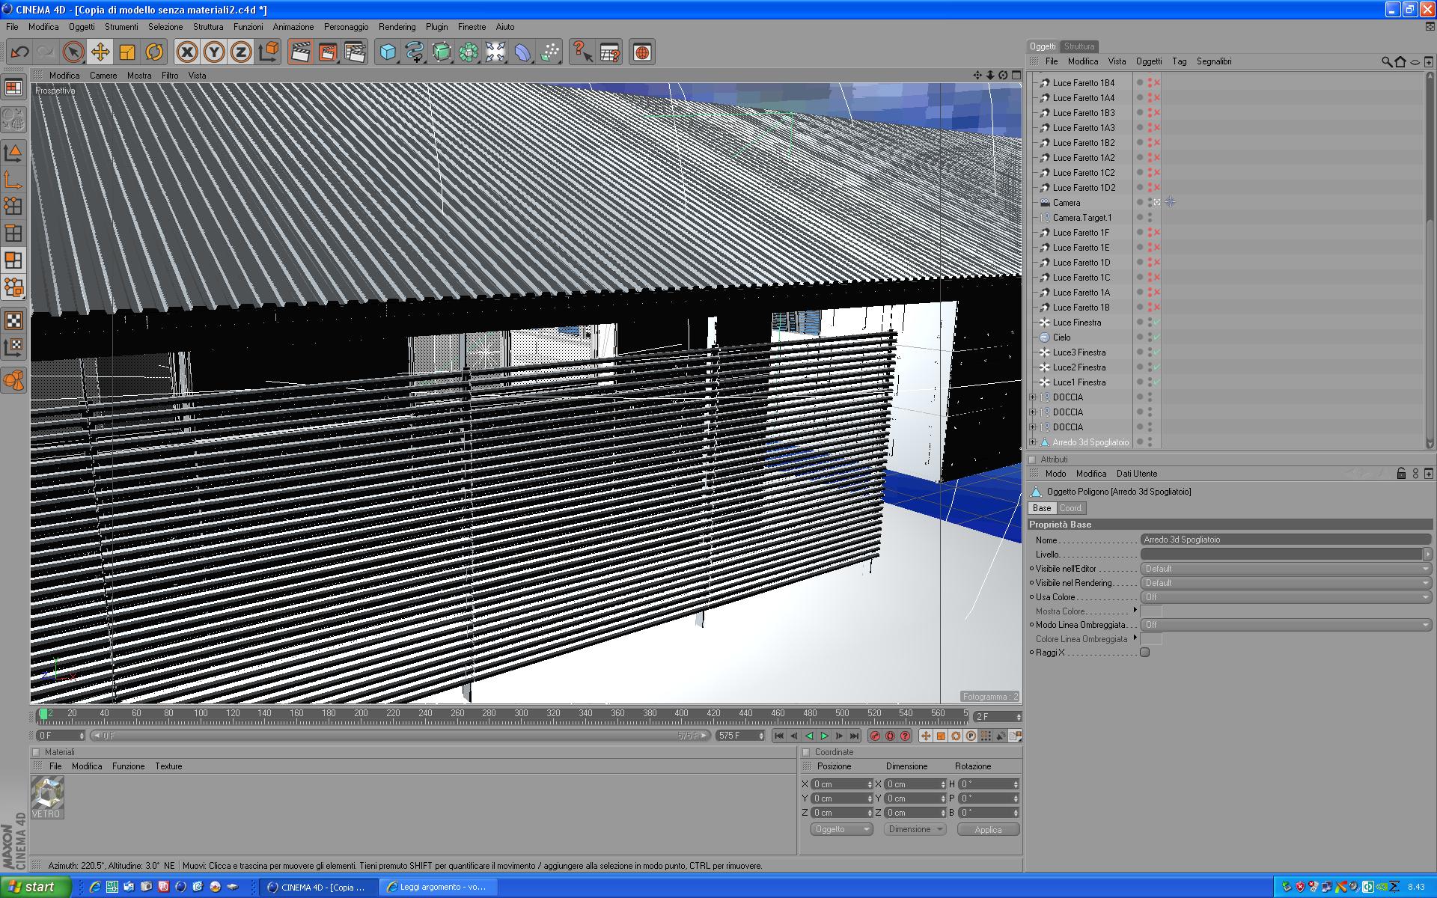Image resolution: width=1437 pixels, height=898 pixels.
Task: Switch to the Struttura tab
Action: pos(1079,46)
